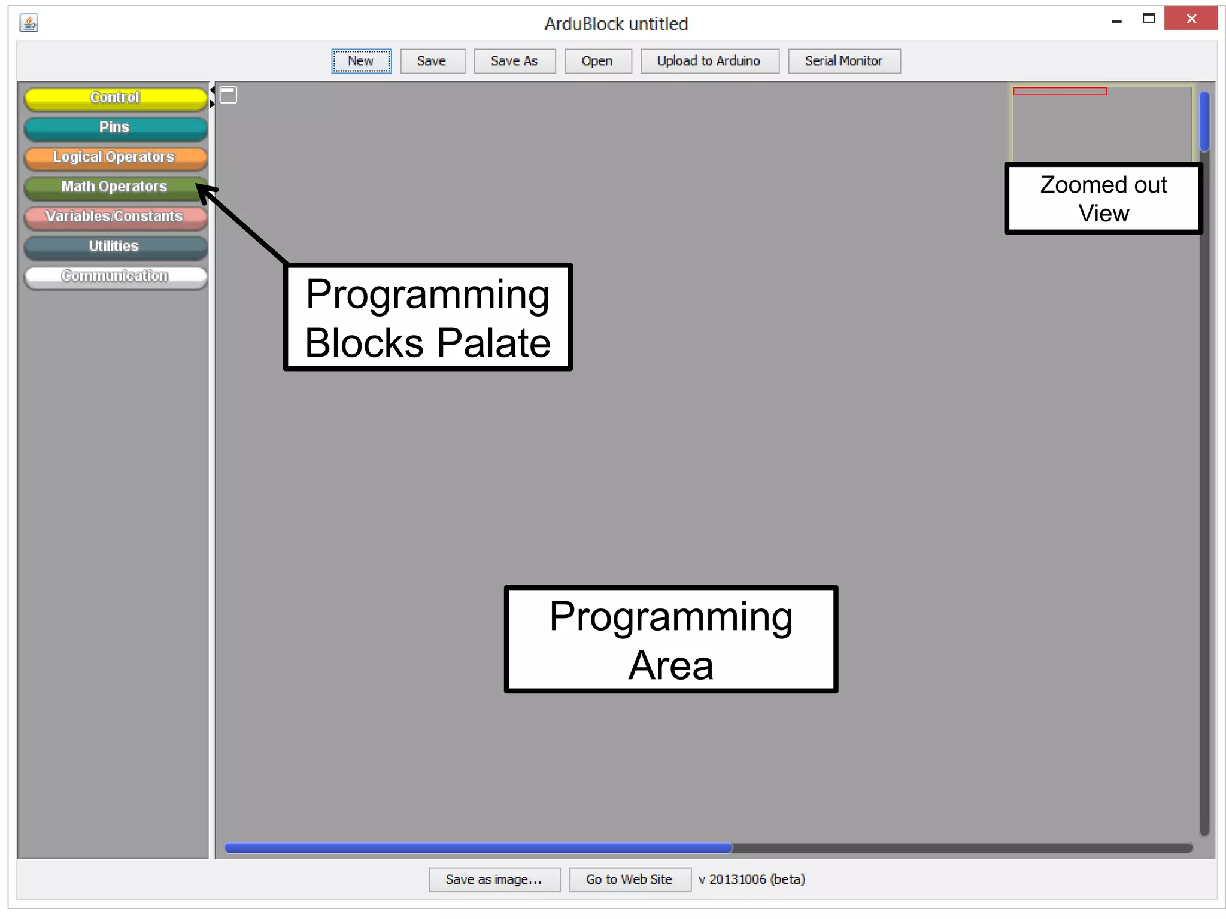Click Save as image… button
The height and width of the screenshot is (919, 1226).
point(494,880)
